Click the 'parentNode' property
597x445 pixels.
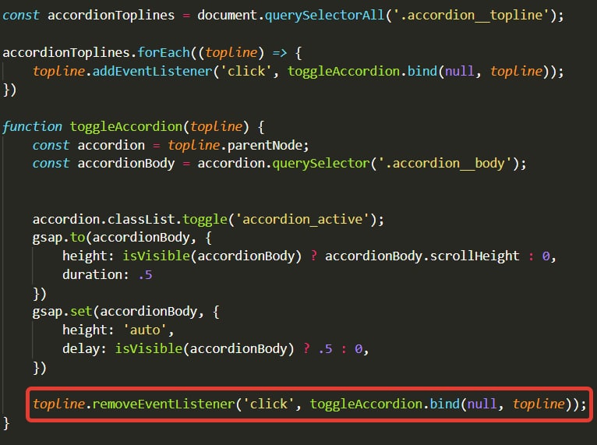[265, 145]
